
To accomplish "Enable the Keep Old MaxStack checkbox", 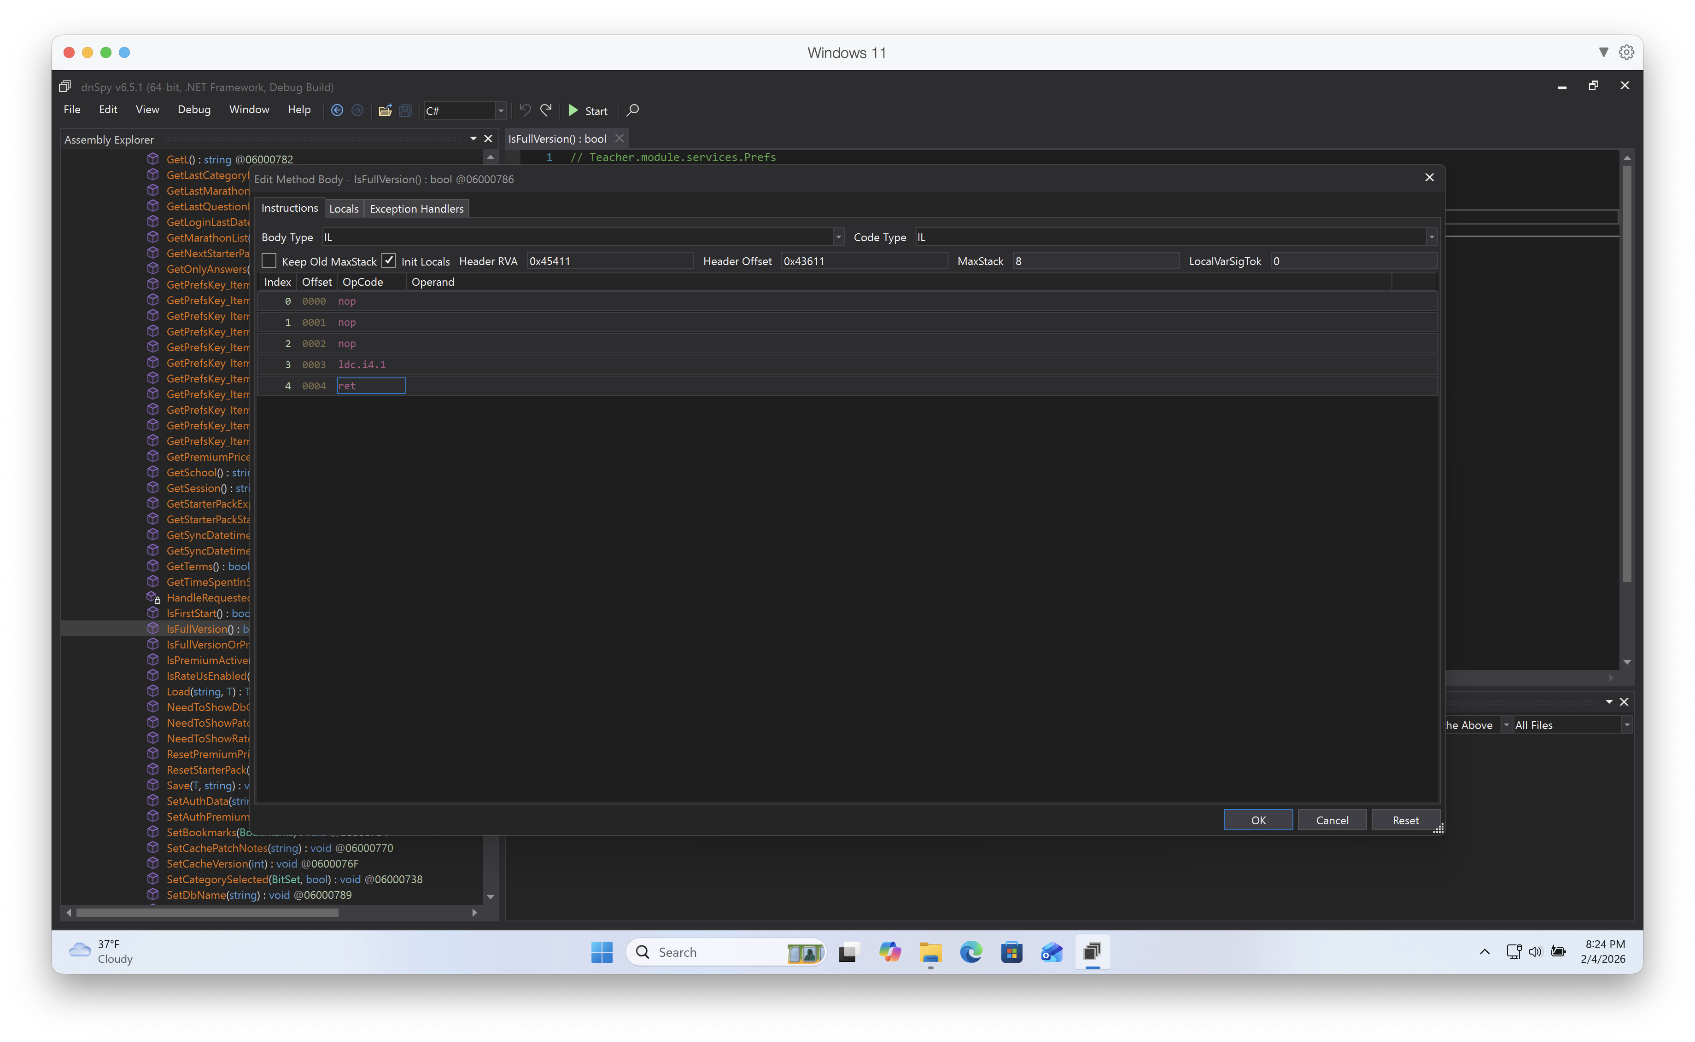I will pyautogui.click(x=269, y=261).
